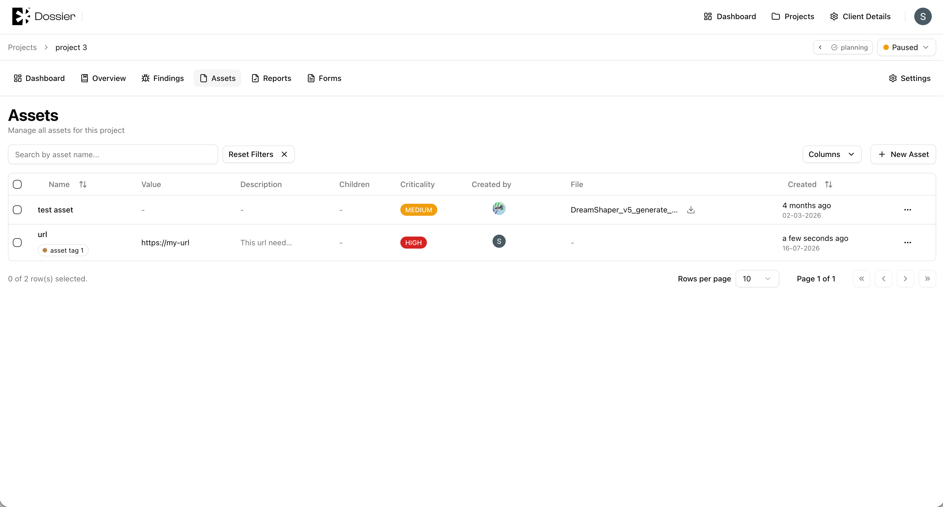This screenshot has height=507, width=943.
Task: Click Reset Filters button
Action: pos(258,154)
